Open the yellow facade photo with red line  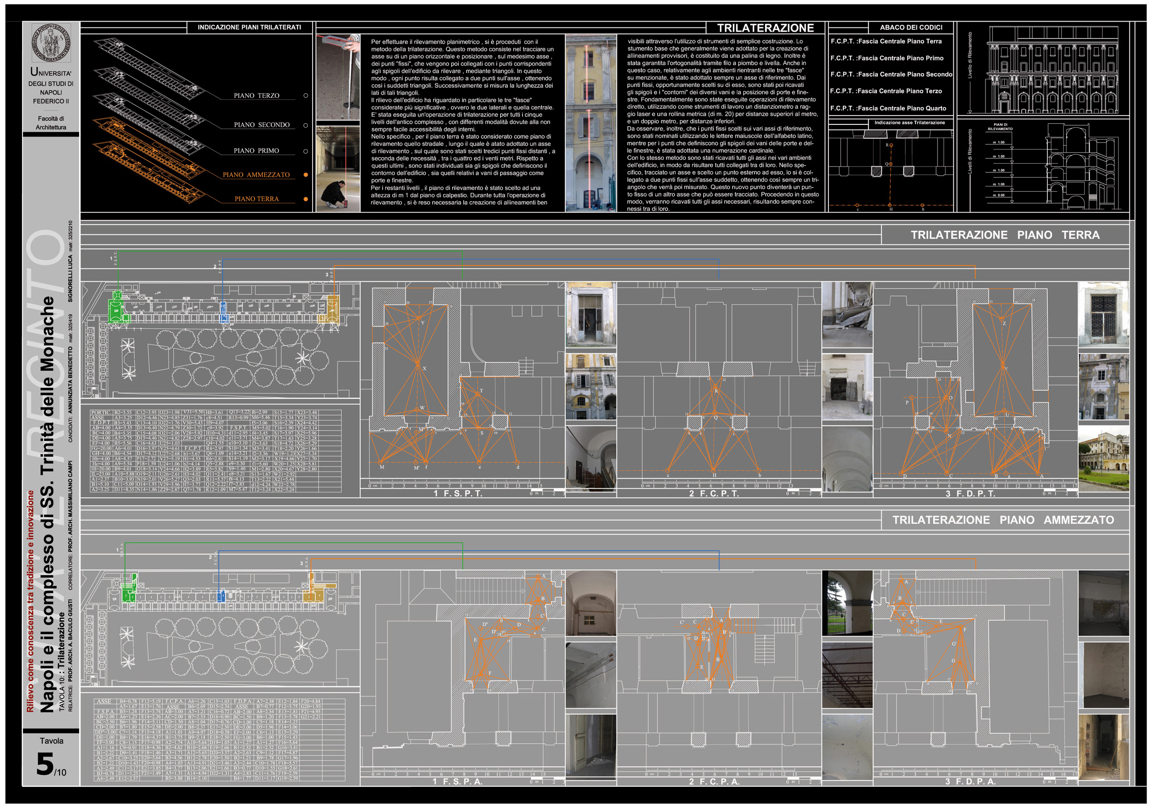tap(590, 122)
